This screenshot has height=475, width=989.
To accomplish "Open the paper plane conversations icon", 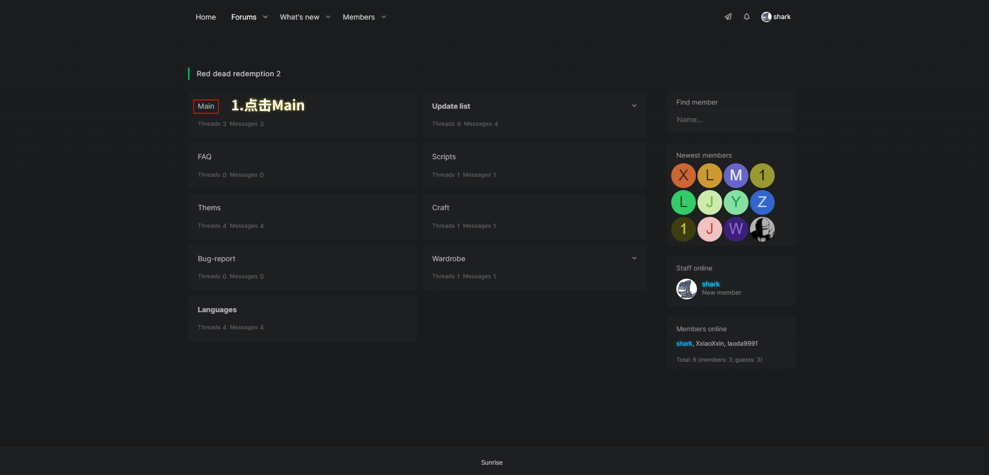I will coord(728,17).
